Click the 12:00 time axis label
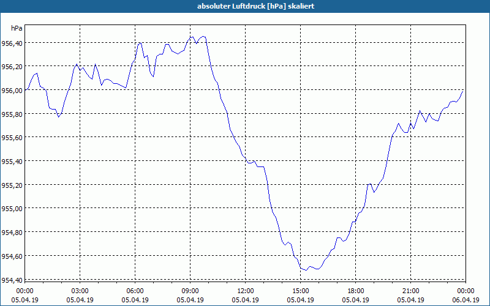490x306 pixels. (x=246, y=291)
